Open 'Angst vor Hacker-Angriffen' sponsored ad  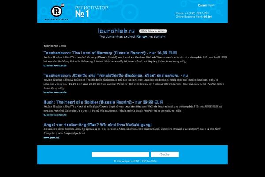(98, 125)
